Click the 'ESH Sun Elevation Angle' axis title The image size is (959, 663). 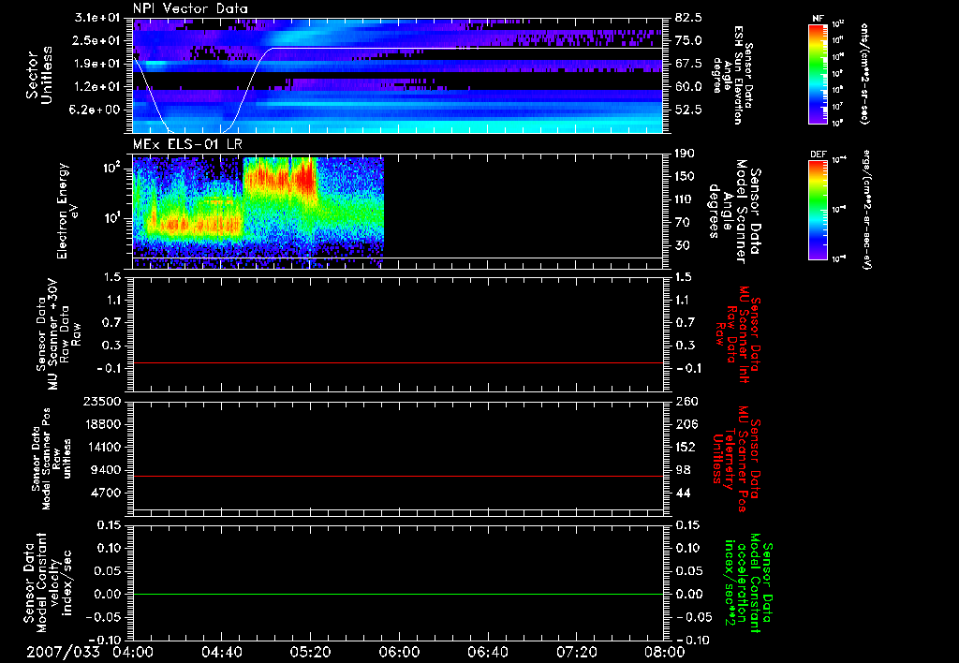(732, 75)
